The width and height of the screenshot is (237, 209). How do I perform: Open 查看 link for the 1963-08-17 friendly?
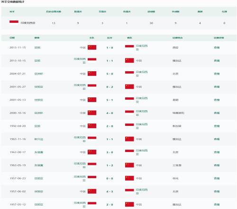point(217,152)
